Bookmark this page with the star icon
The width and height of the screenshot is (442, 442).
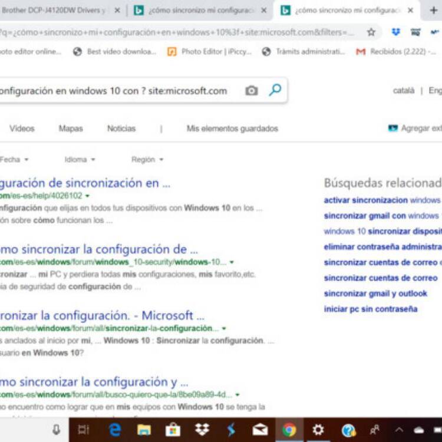click(371, 32)
